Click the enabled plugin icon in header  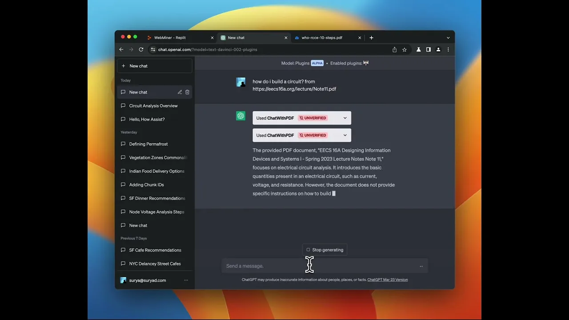tap(366, 63)
